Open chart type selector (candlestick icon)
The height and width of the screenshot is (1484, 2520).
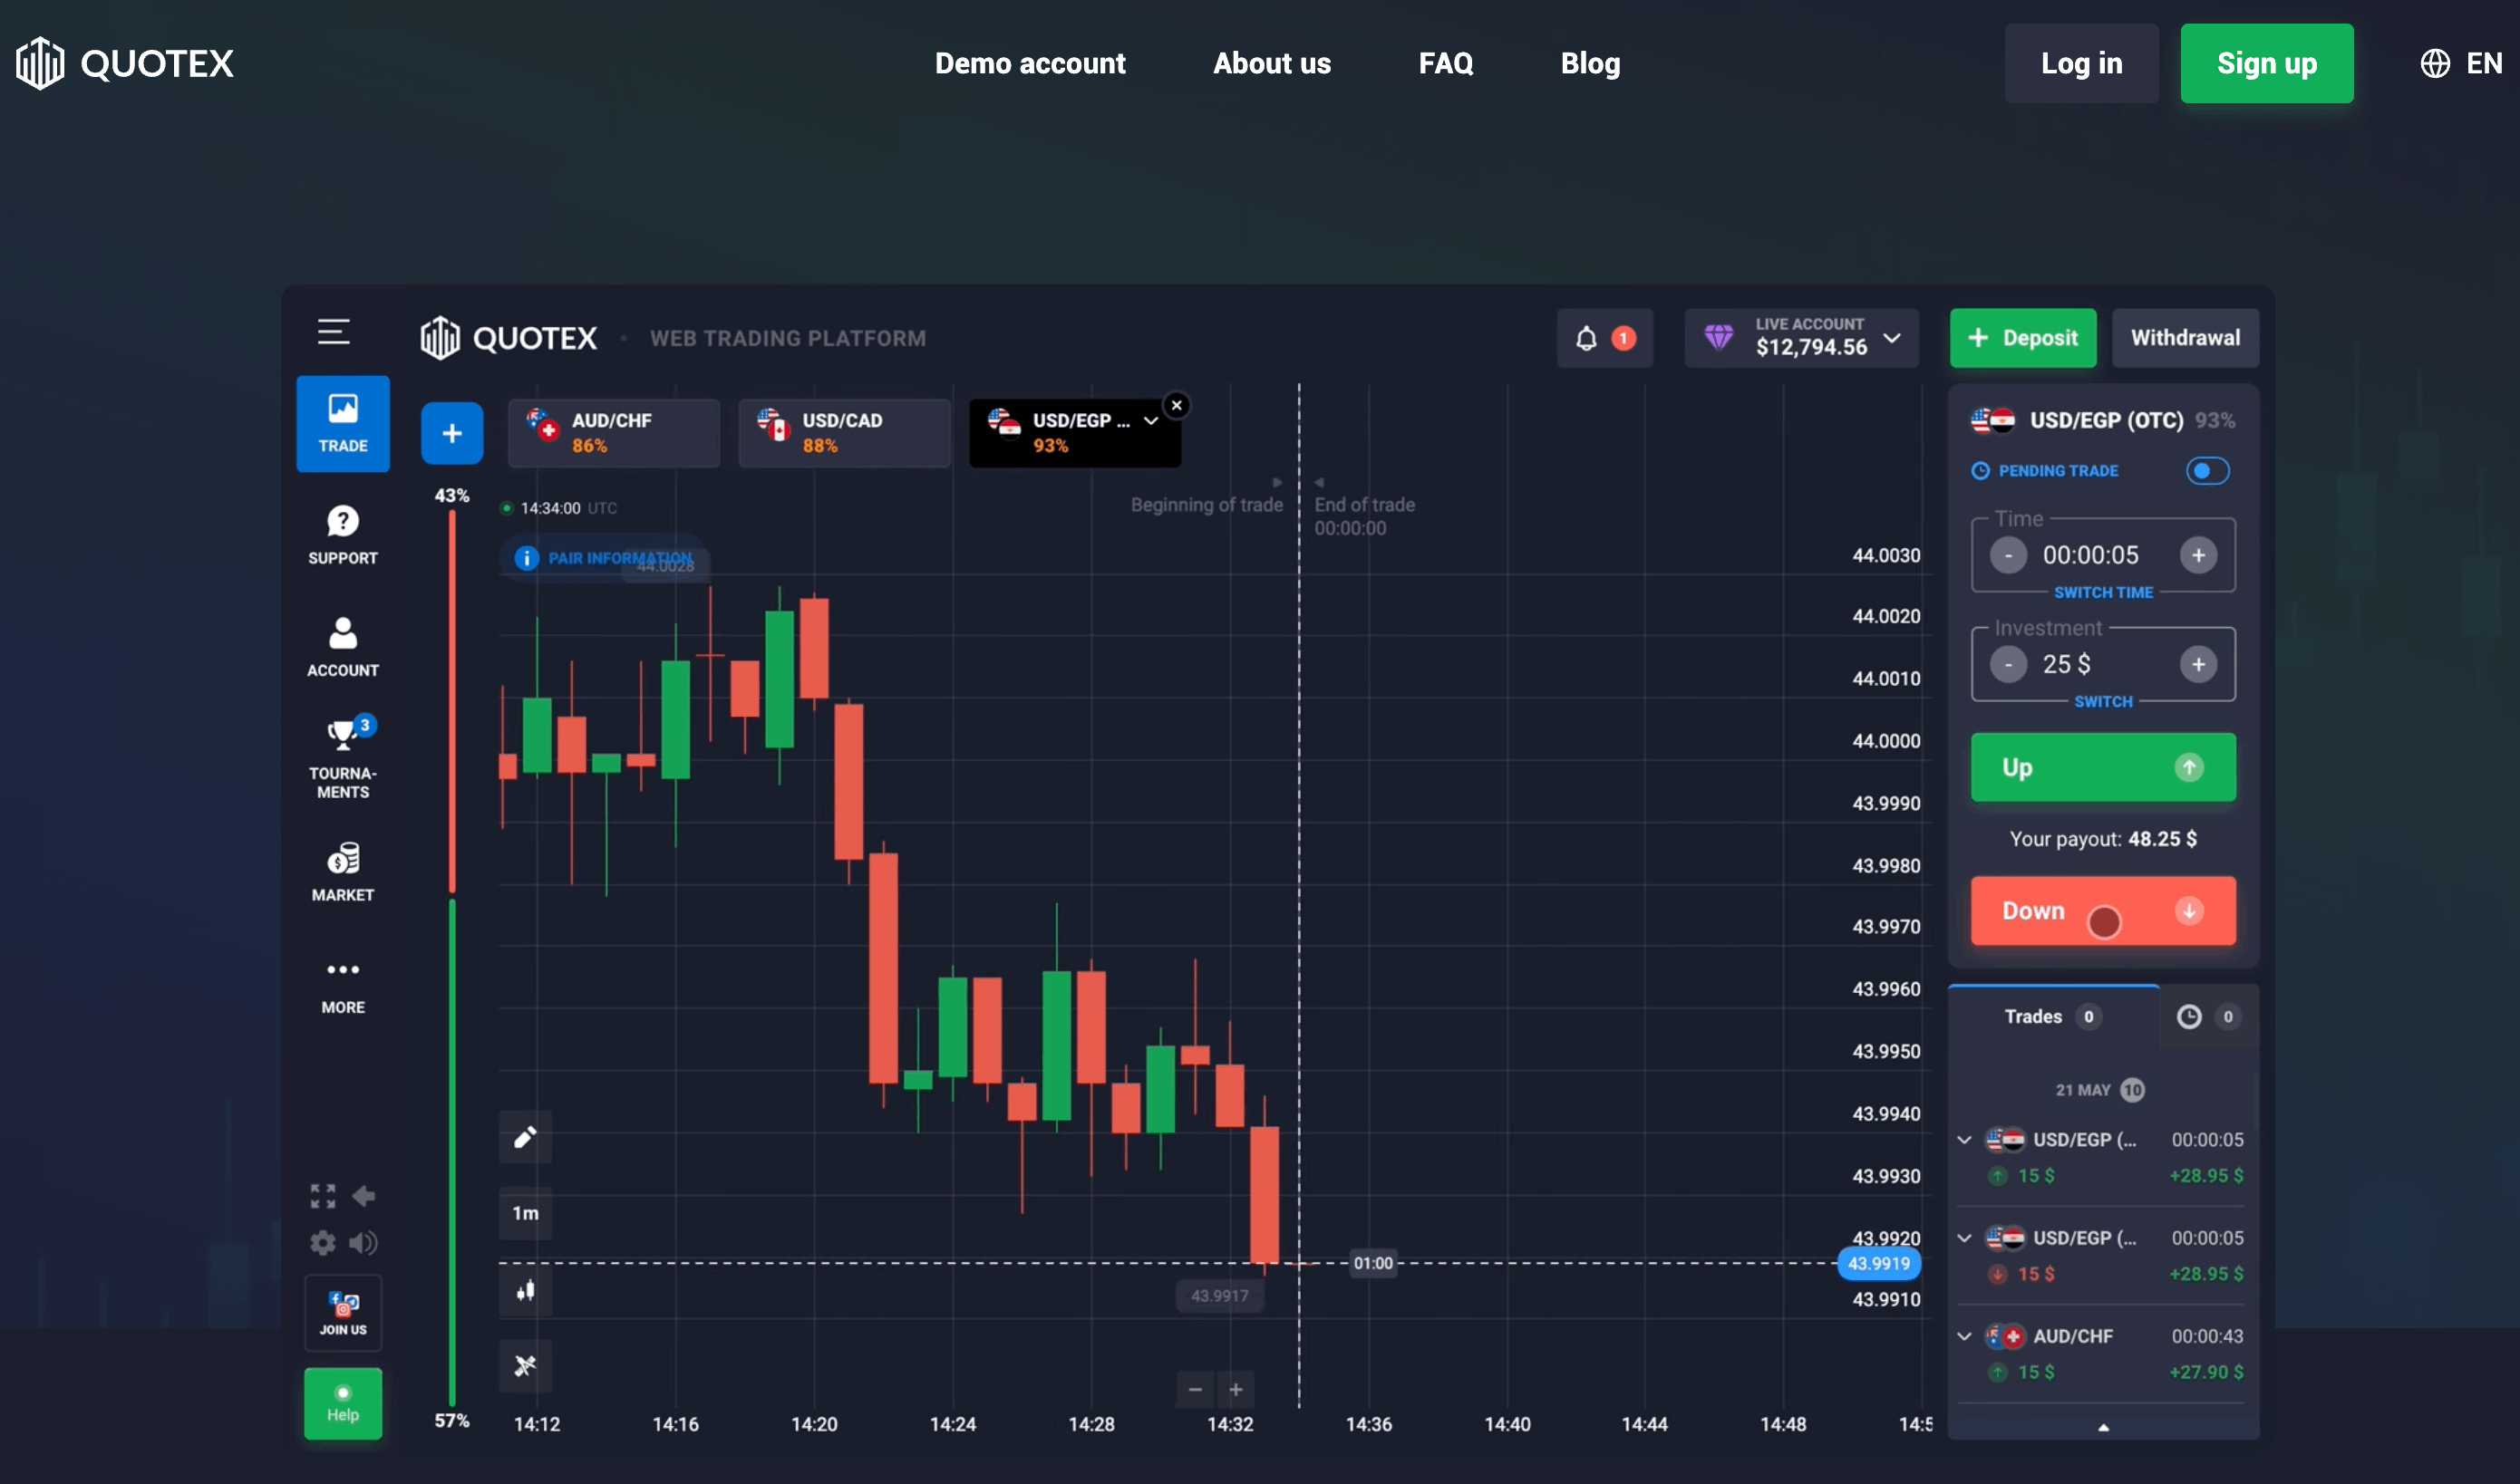[525, 1290]
